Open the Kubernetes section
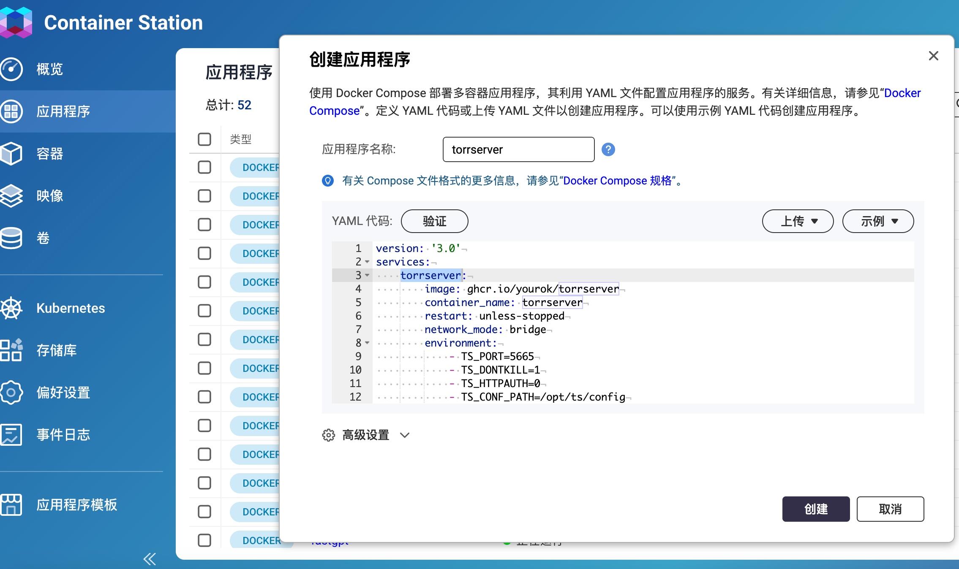 pos(71,308)
